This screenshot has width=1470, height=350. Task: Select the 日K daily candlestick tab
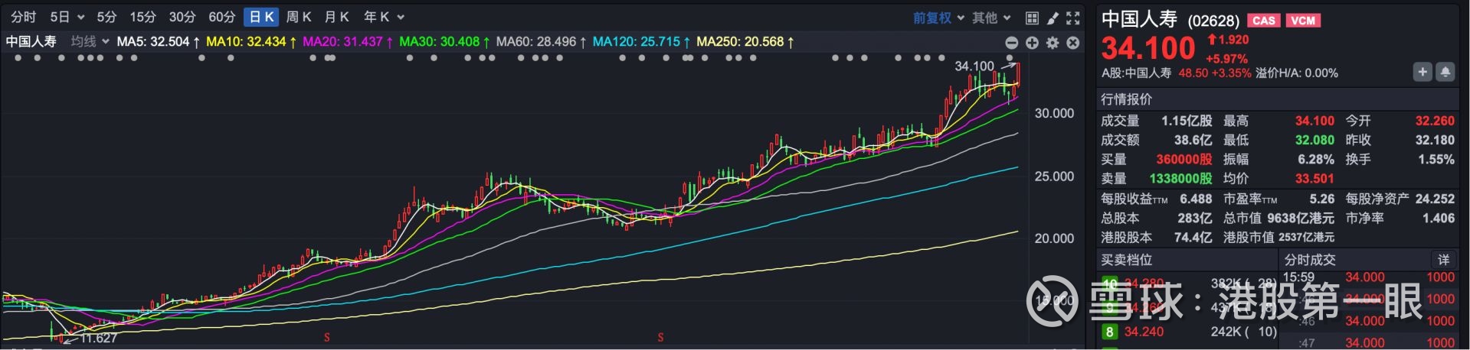click(x=262, y=17)
